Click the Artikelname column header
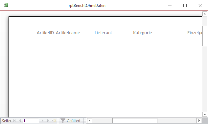 [68, 32]
